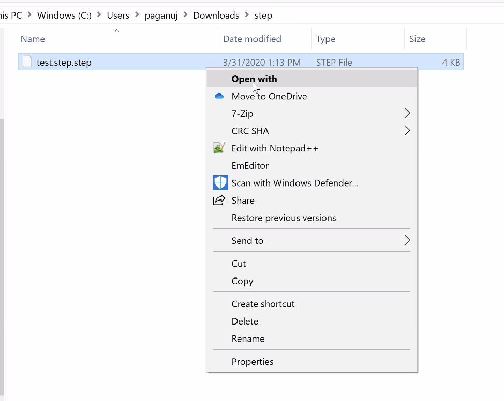Click the OneDrive cloud icon

tap(219, 96)
